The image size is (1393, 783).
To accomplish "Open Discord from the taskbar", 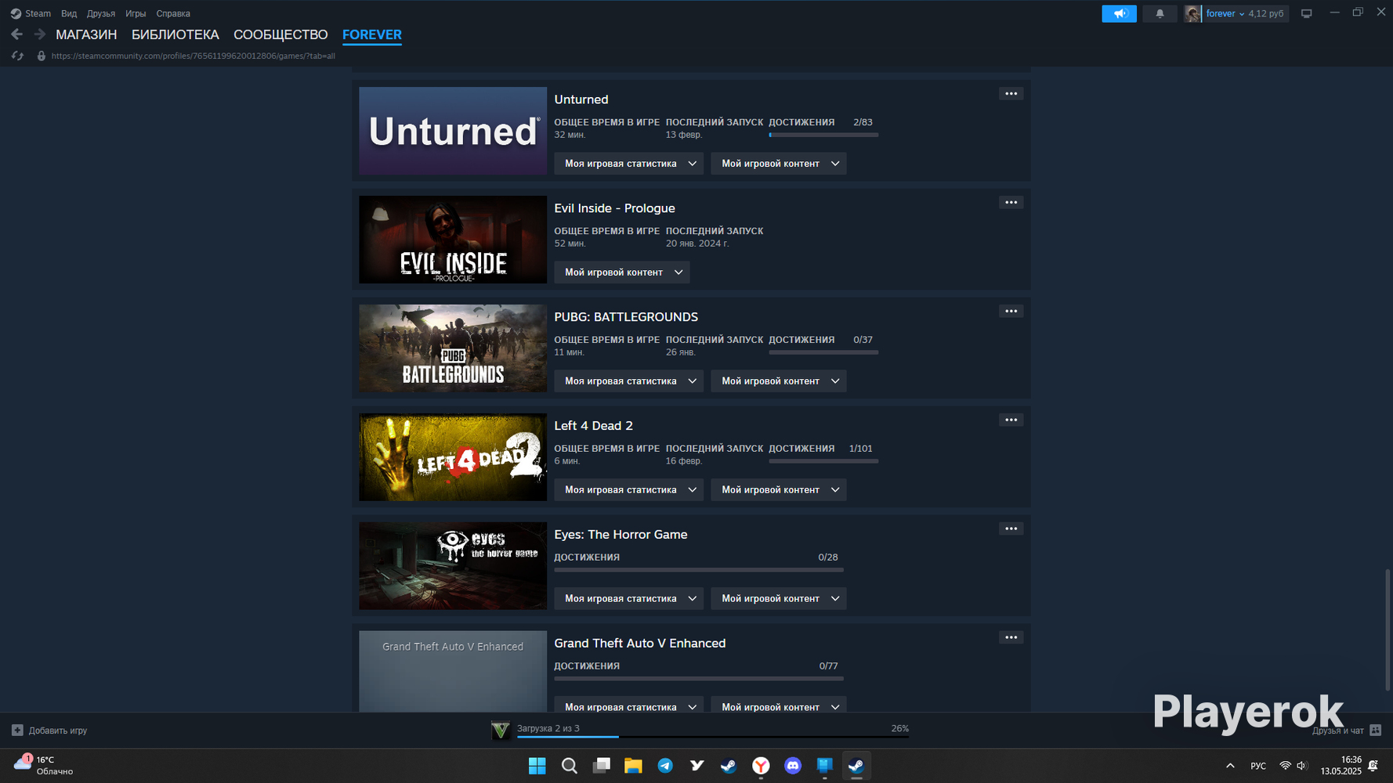I will click(x=793, y=766).
